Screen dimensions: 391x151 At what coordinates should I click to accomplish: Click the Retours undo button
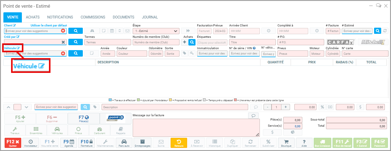179,143
